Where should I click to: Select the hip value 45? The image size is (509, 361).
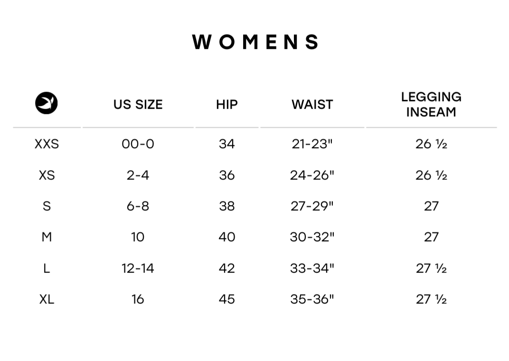pos(227,299)
